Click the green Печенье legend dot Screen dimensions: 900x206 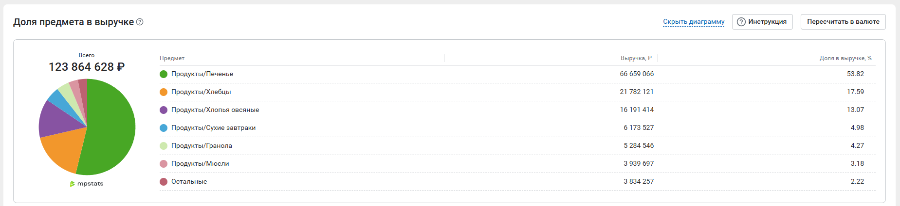[164, 74]
